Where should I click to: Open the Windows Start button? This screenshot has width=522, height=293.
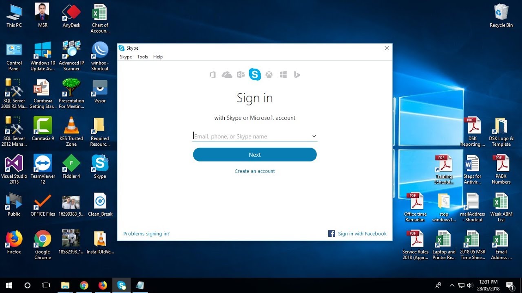click(x=9, y=285)
